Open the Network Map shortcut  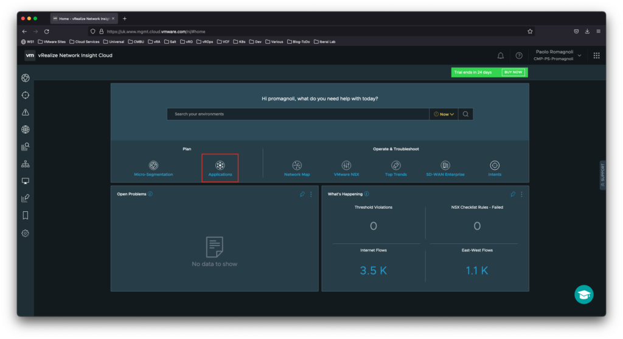tap(297, 169)
